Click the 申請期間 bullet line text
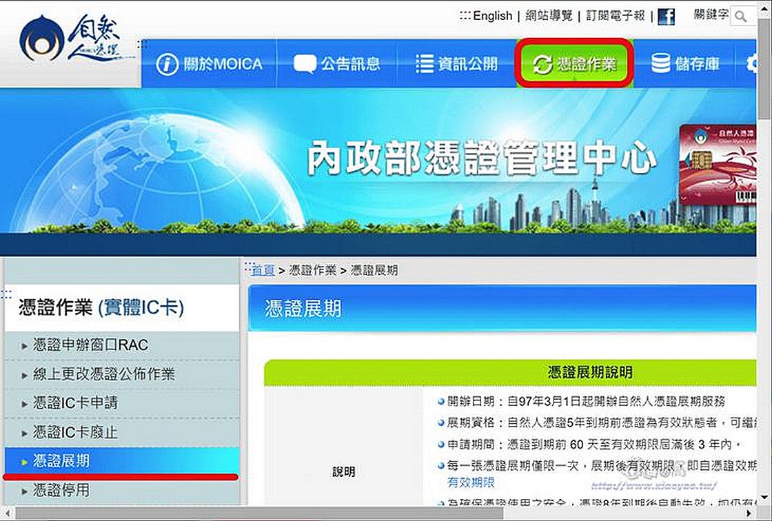 (593, 445)
